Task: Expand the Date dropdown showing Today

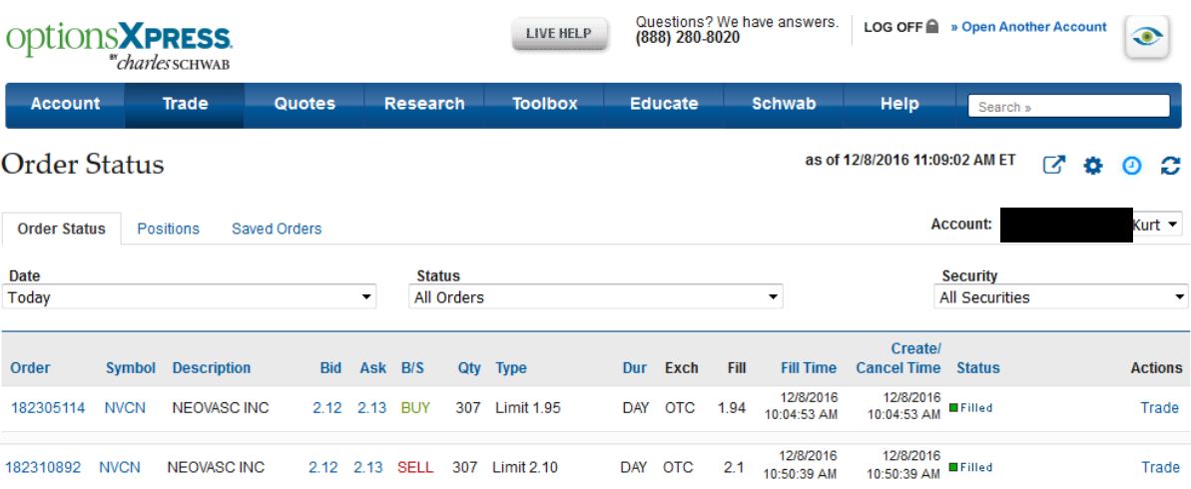Action: click(x=191, y=297)
